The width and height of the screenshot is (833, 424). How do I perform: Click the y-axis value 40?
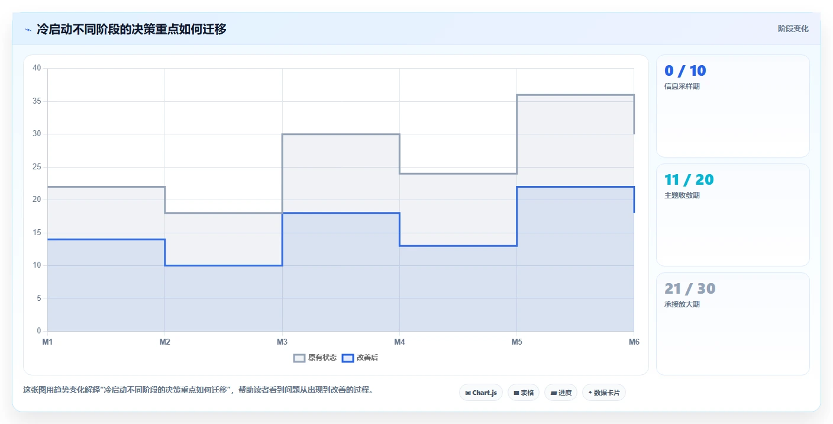37,68
